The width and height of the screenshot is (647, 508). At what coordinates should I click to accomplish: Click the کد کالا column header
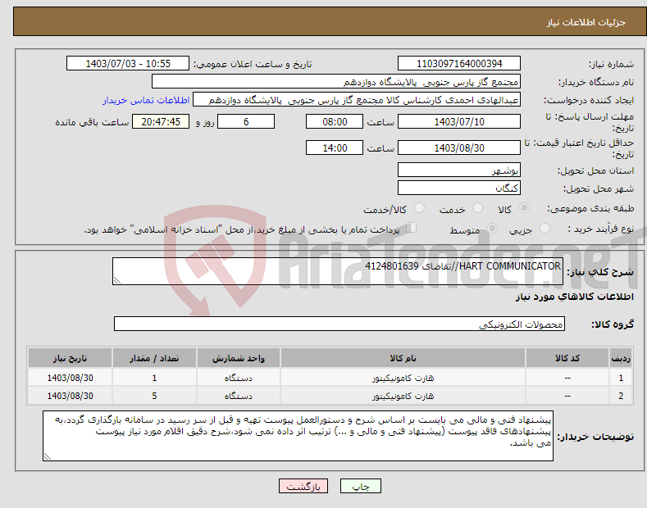(567, 358)
